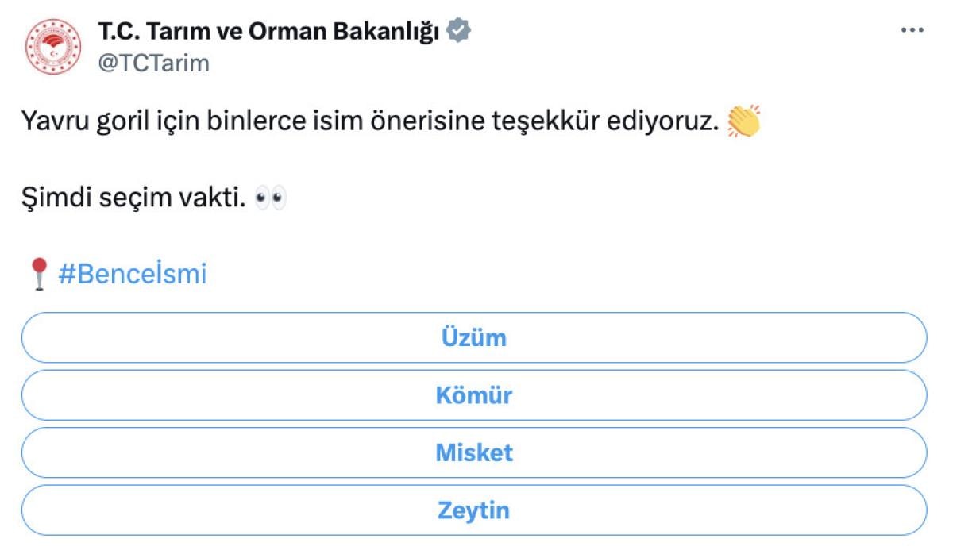Open T.C. Tarım ve Orman Bakanlığı profile name

point(268,31)
